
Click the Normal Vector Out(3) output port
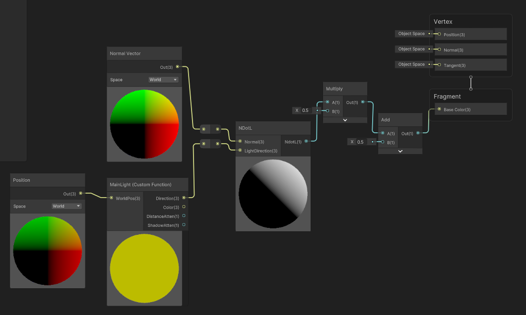(178, 66)
